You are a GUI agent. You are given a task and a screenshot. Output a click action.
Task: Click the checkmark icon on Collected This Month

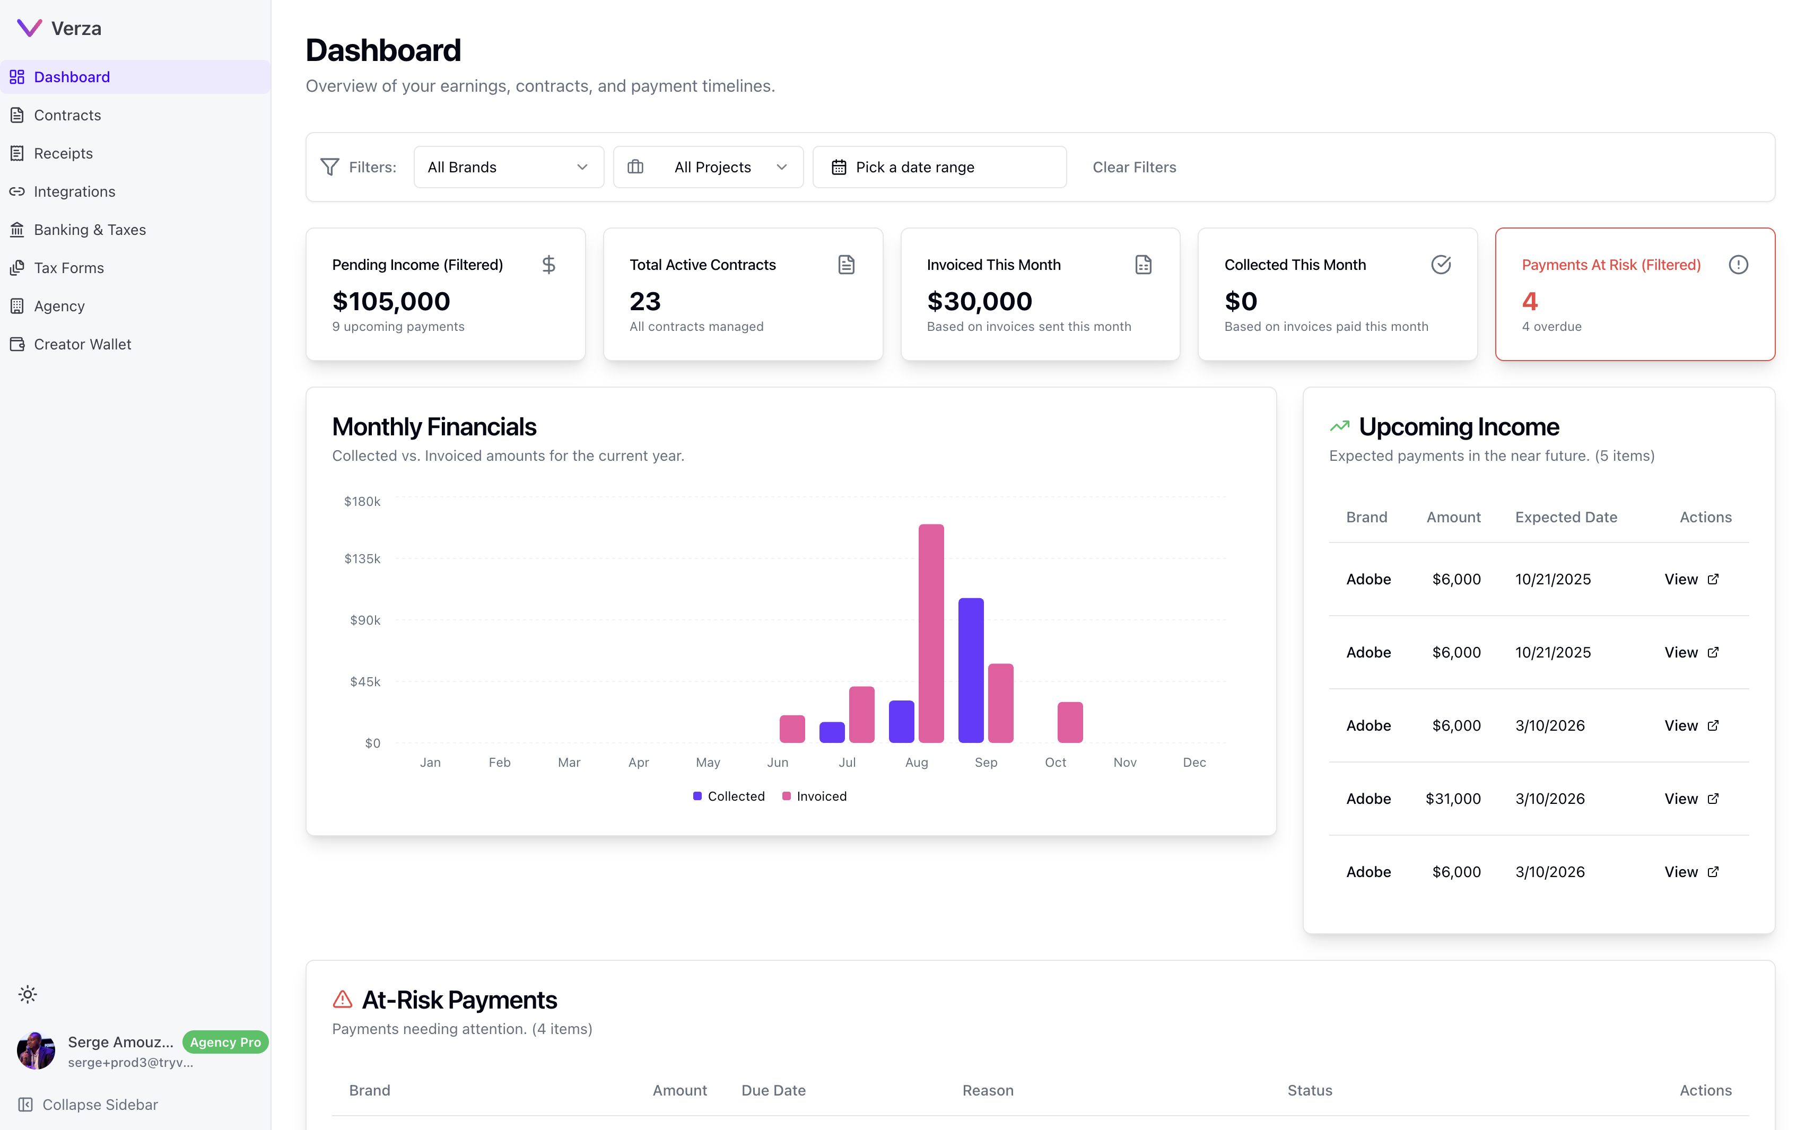coord(1442,265)
